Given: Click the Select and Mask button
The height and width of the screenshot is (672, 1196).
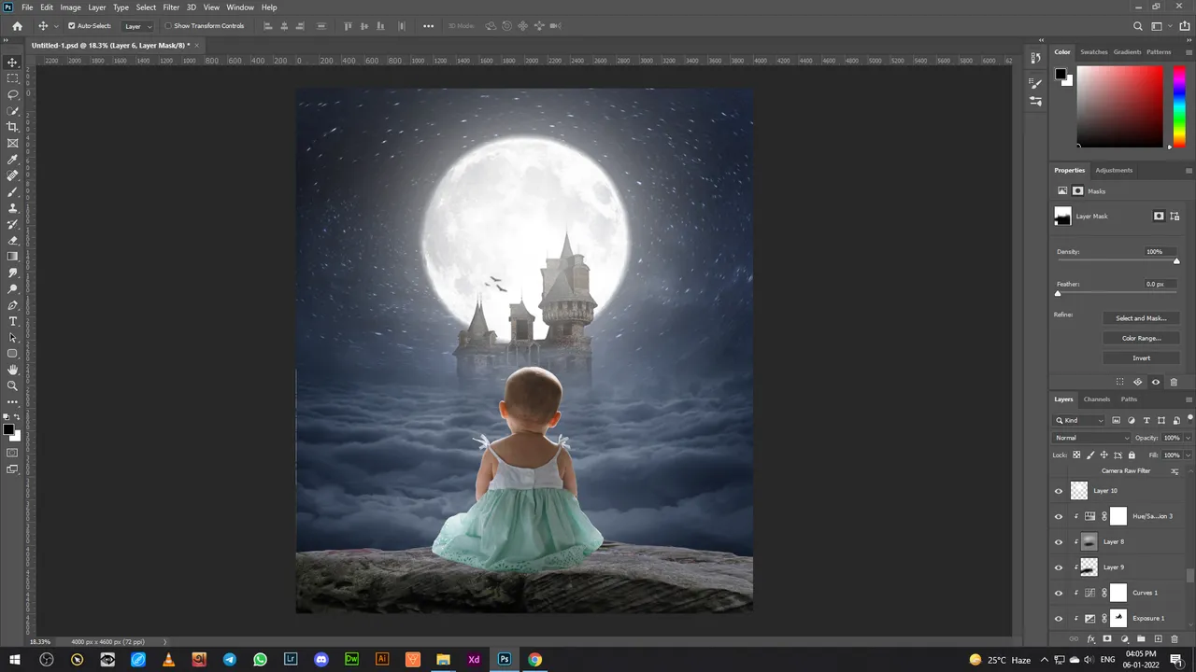Looking at the screenshot, I should point(1141,318).
